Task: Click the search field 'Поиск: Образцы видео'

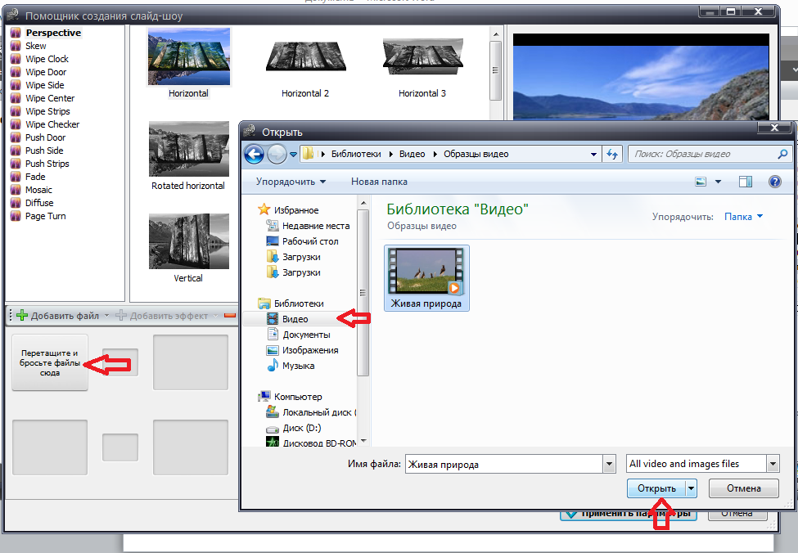Action: point(702,154)
